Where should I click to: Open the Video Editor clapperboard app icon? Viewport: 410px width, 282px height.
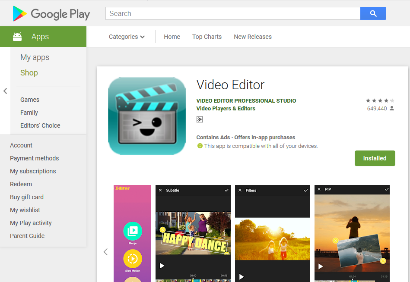pos(147,116)
